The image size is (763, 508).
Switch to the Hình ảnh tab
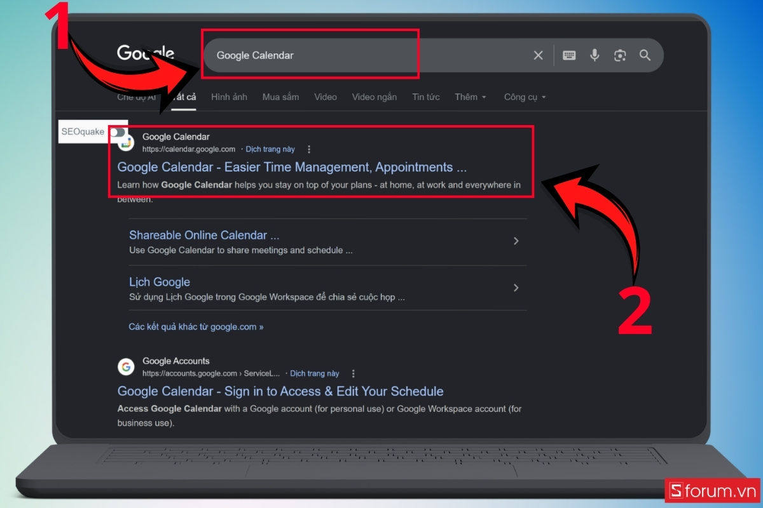pyautogui.click(x=229, y=97)
